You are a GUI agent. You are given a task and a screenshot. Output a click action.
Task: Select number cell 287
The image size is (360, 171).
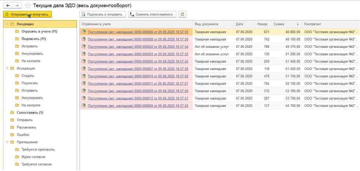click(x=263, y=99)
